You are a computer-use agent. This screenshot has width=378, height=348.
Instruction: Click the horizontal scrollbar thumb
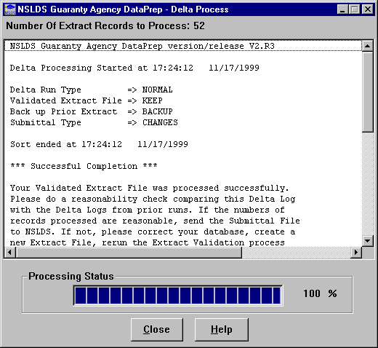point(129,253)
